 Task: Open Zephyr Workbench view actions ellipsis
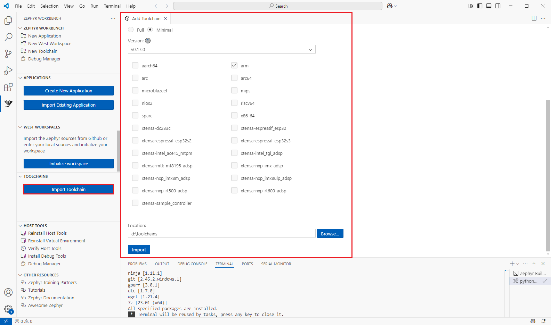point(113,18)
